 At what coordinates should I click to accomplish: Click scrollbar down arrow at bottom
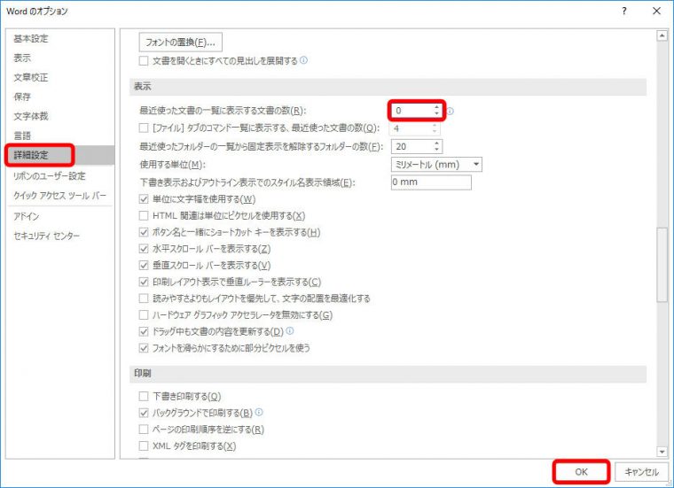click(x=662, y=452)
